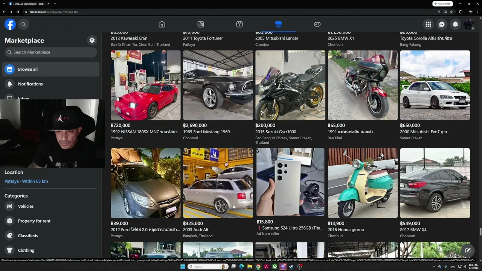Open the Chrome extensions menu
This screenshot has width=482, height=271.
(461, 12)
